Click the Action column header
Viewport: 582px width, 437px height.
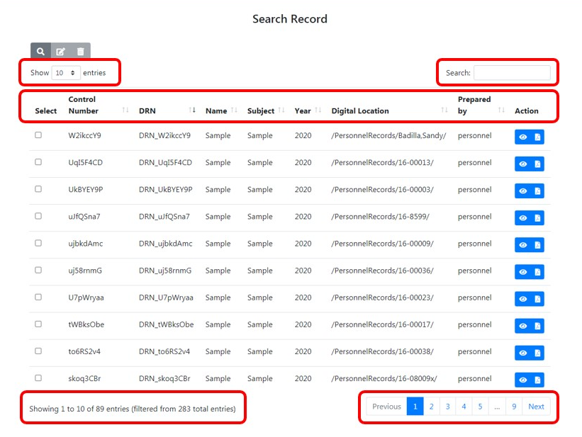(526, 110)
